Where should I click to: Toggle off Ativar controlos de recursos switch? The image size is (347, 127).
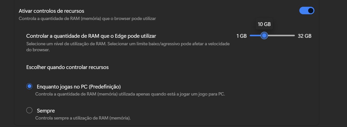(x=307, y=10)
